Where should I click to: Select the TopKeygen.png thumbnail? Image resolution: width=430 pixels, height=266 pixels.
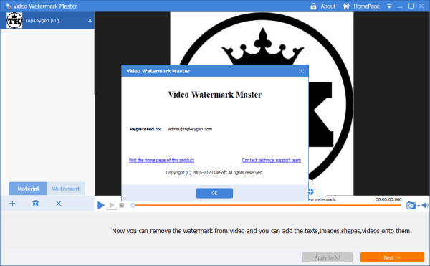14,20
